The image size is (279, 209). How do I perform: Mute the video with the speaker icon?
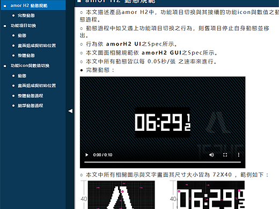point(211,155)
